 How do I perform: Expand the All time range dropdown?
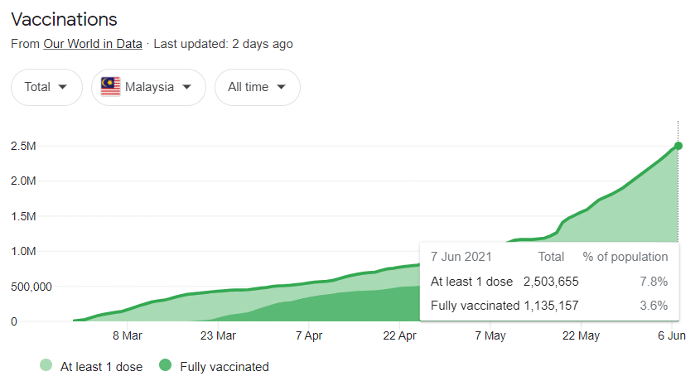[x=257, y=87]
